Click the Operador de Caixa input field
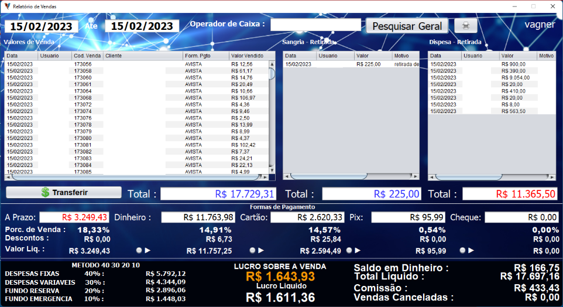The height and width of the screenshot is (307, 563). [315, 25]
